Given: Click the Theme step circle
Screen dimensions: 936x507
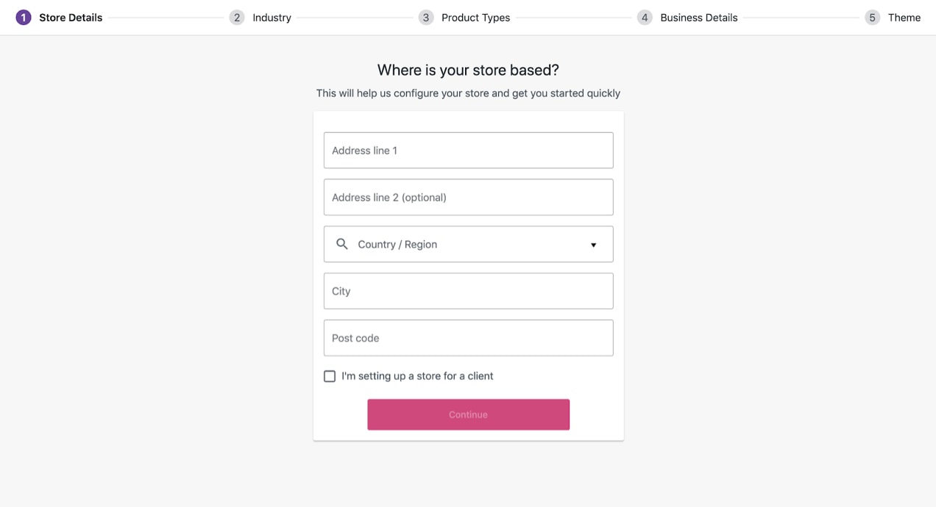Looking at the screenshot, I should pyautogui.click(x=872, y=16).
